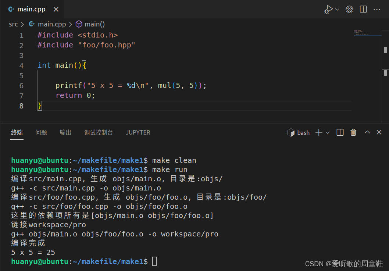This screenshot has width=389, height=271.
Task: Switch to the 输出 output tab
Action: tap(65, 132)
